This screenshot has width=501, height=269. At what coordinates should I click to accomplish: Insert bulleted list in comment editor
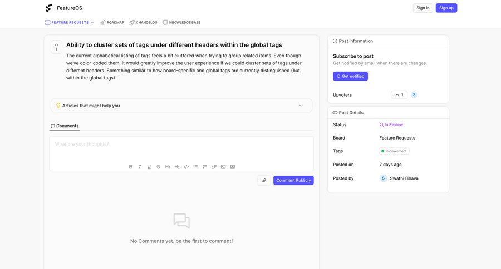coord(195,167)
